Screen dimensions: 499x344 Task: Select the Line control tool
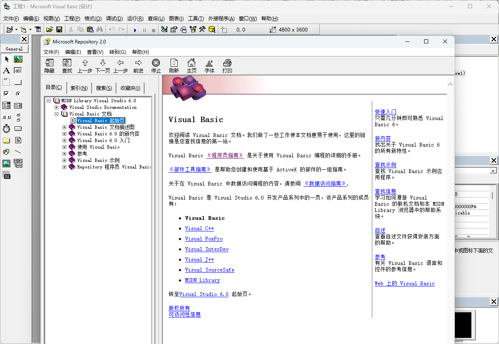[18, 152]
